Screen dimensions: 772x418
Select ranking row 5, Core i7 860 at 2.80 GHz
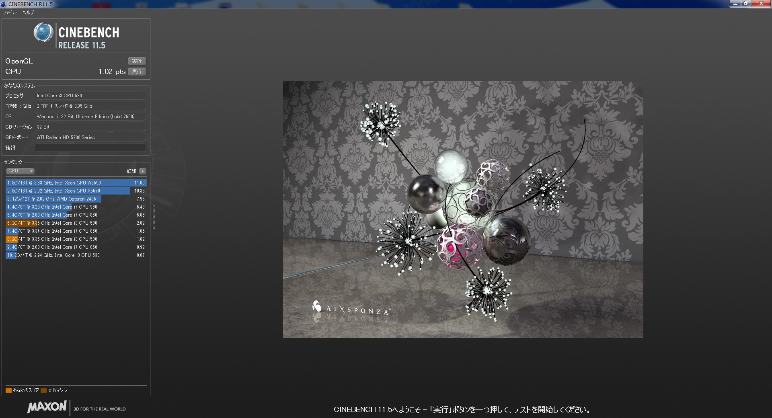coord(76,215)
